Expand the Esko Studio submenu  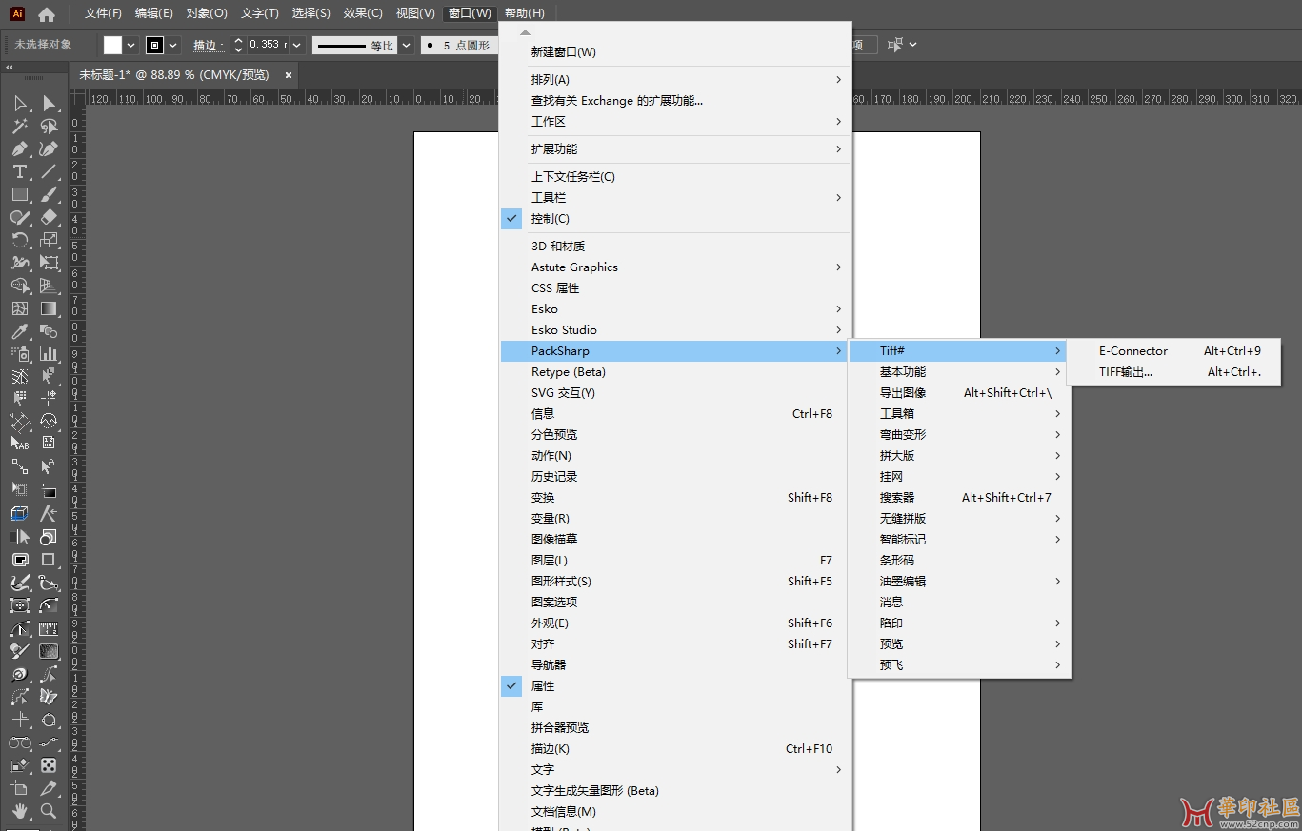[675, 330]
